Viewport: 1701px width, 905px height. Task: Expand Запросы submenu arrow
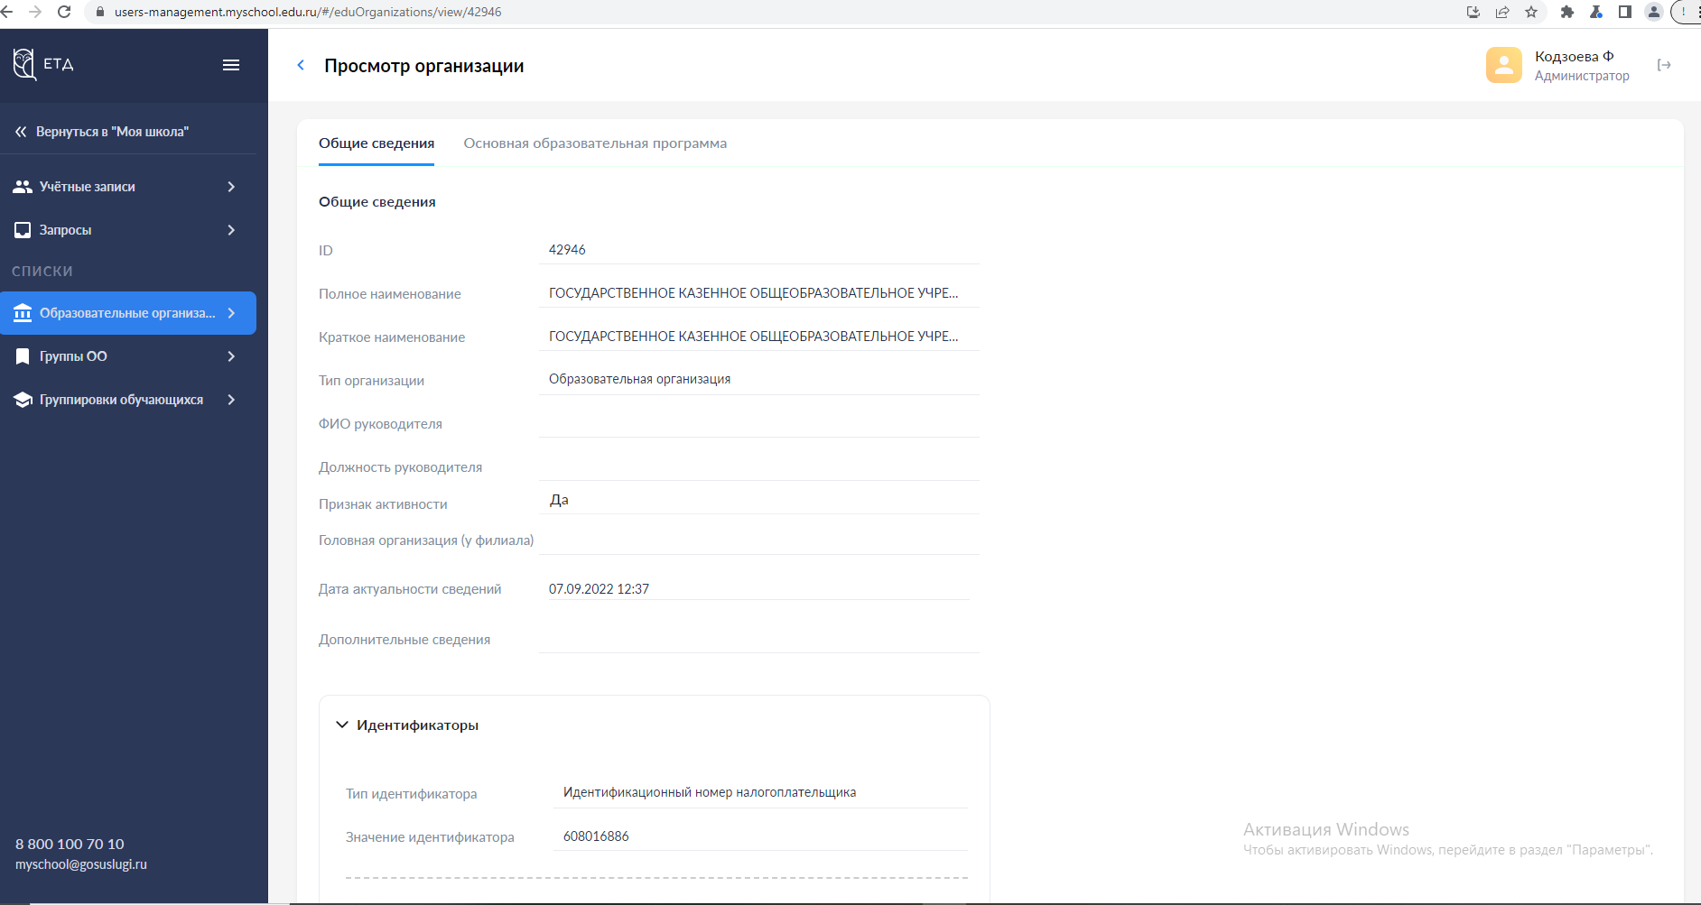point(231,230)
